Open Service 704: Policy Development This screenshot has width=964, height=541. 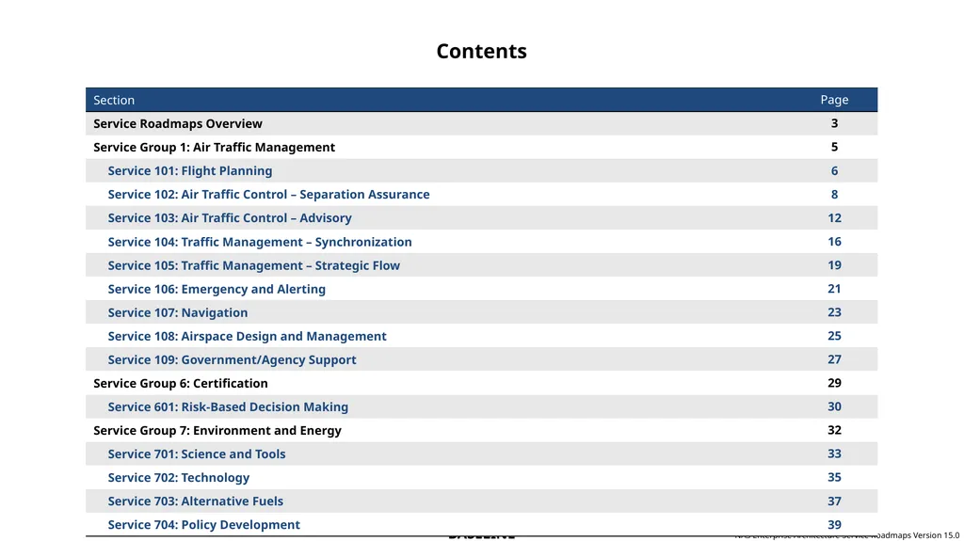click(204, 524)
